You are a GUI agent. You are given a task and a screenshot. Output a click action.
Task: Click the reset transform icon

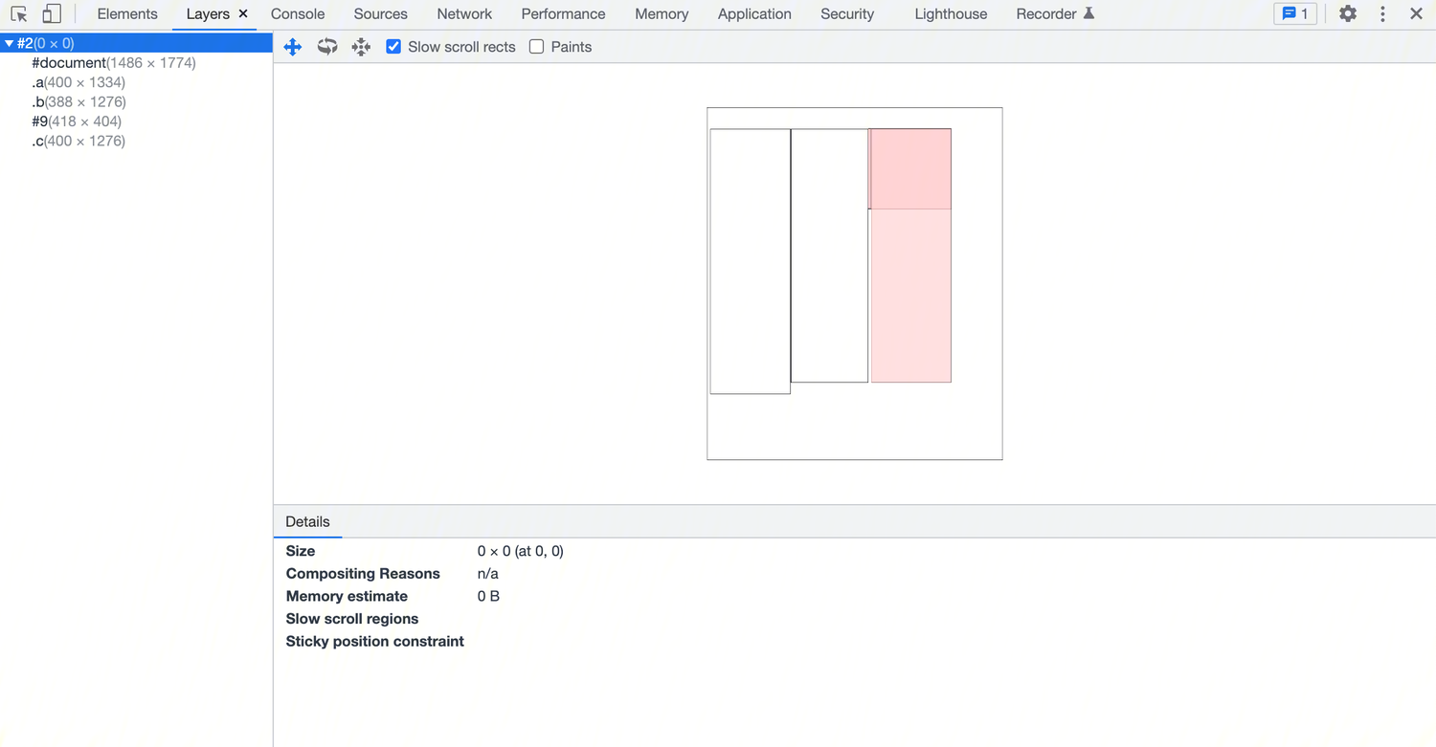[x=361, y=47]
